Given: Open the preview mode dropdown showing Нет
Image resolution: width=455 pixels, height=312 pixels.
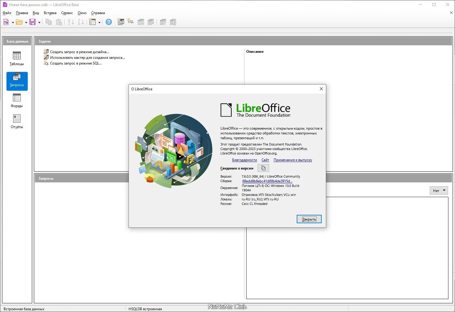Looking at the screenshot, I should pos(439,190).
